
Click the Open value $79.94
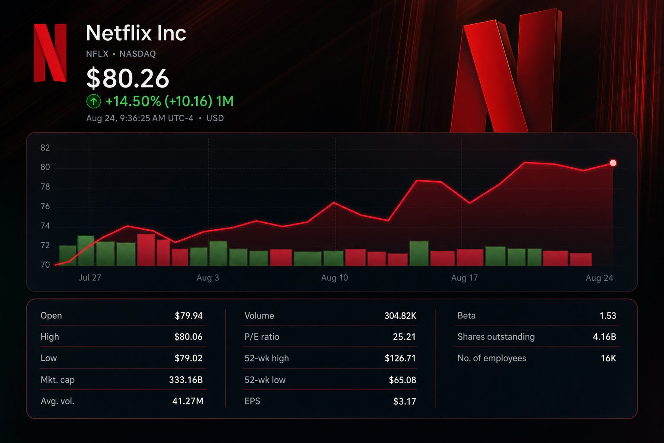(188, 316)
